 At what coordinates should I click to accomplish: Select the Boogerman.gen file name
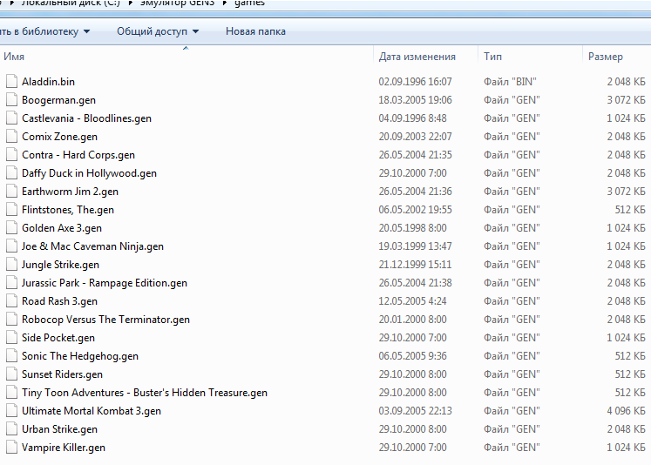[x=58, y=100]
